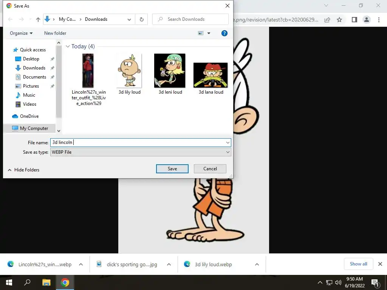Save the file
Viewport: 387px width, 290px height.
(172, 169)
